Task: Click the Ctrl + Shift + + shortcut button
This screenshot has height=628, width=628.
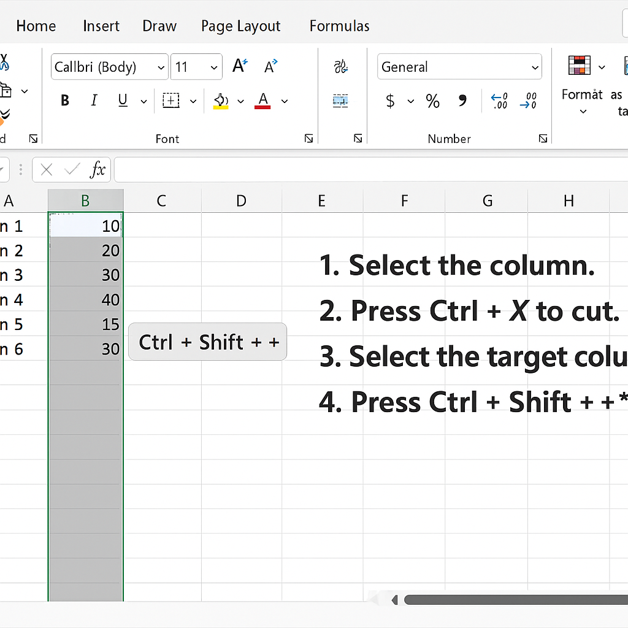Action: [208, 342]
